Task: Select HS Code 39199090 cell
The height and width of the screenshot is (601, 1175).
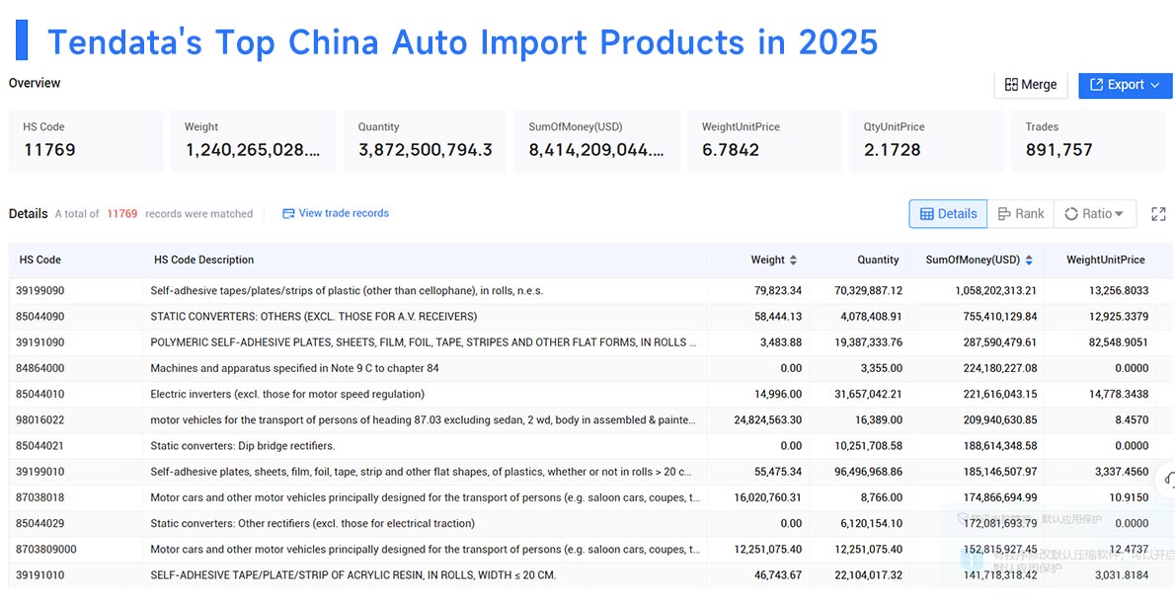Action: [39, 291]
